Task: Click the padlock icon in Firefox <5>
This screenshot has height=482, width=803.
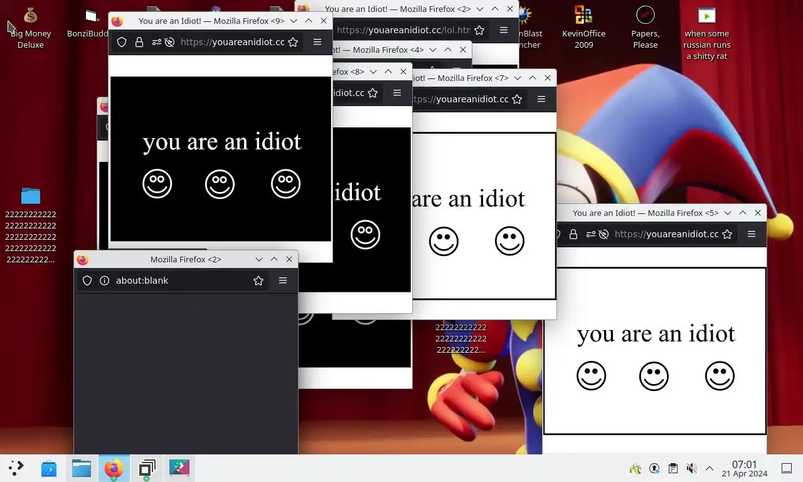Action: coord(573,234)
